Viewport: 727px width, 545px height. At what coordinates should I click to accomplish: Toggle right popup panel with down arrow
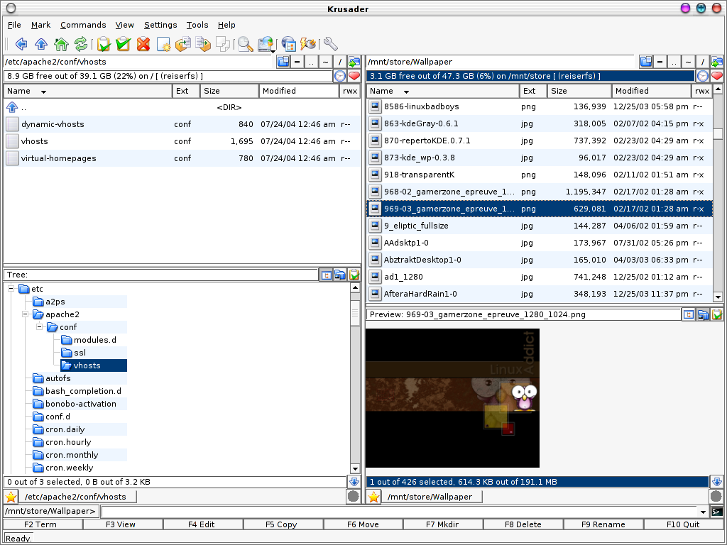click(x=717, y=482)
